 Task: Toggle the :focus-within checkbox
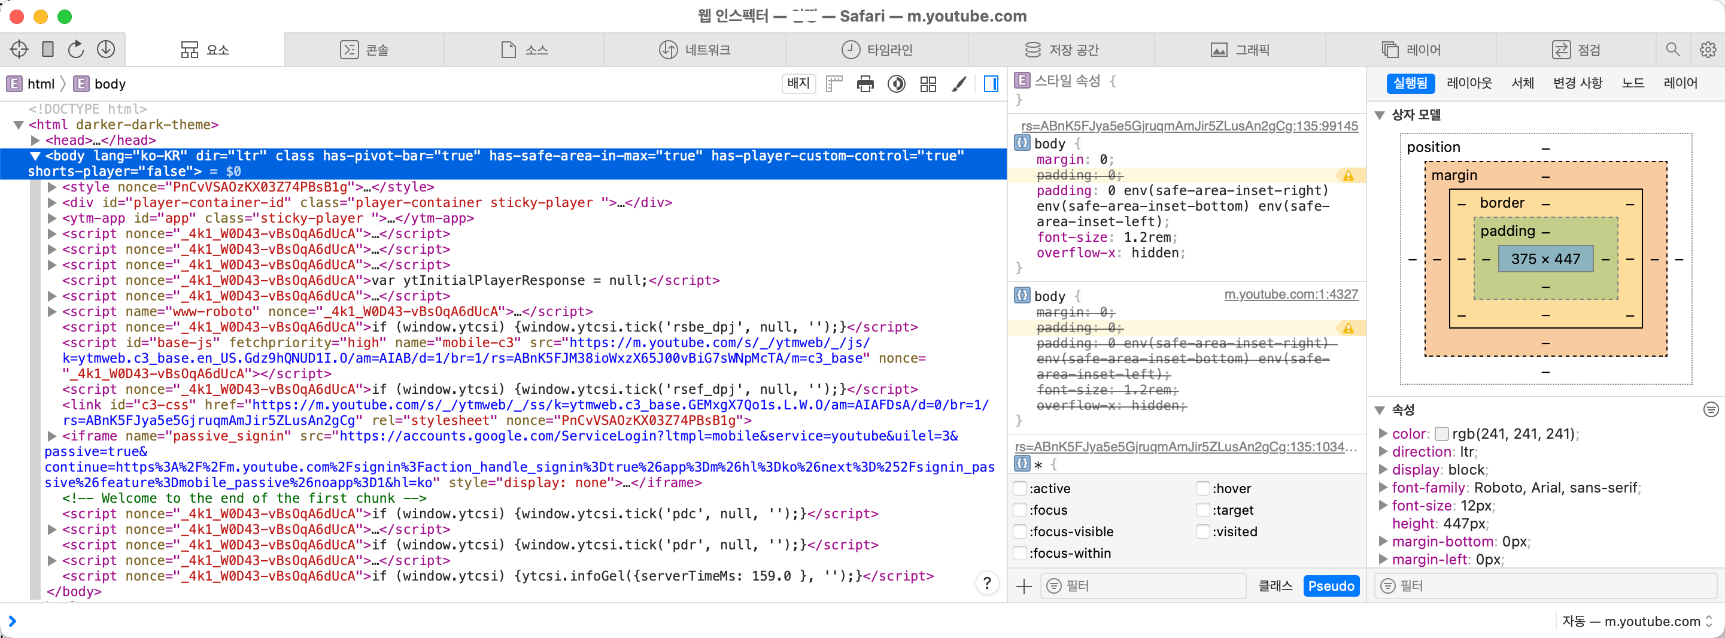coord(1020,553)
